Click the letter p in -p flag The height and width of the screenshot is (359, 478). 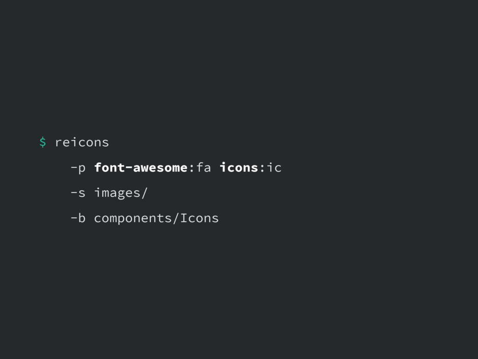click(x=82, y=169)
